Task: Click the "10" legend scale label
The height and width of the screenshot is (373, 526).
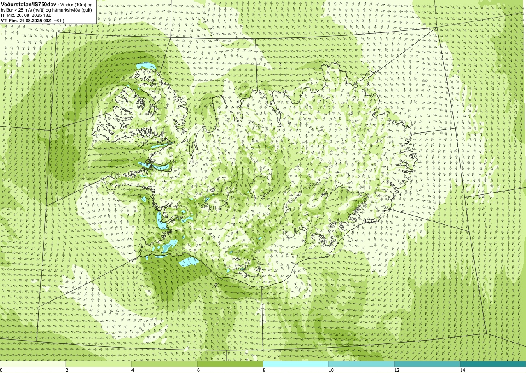Action: click(x=330, y=370)
